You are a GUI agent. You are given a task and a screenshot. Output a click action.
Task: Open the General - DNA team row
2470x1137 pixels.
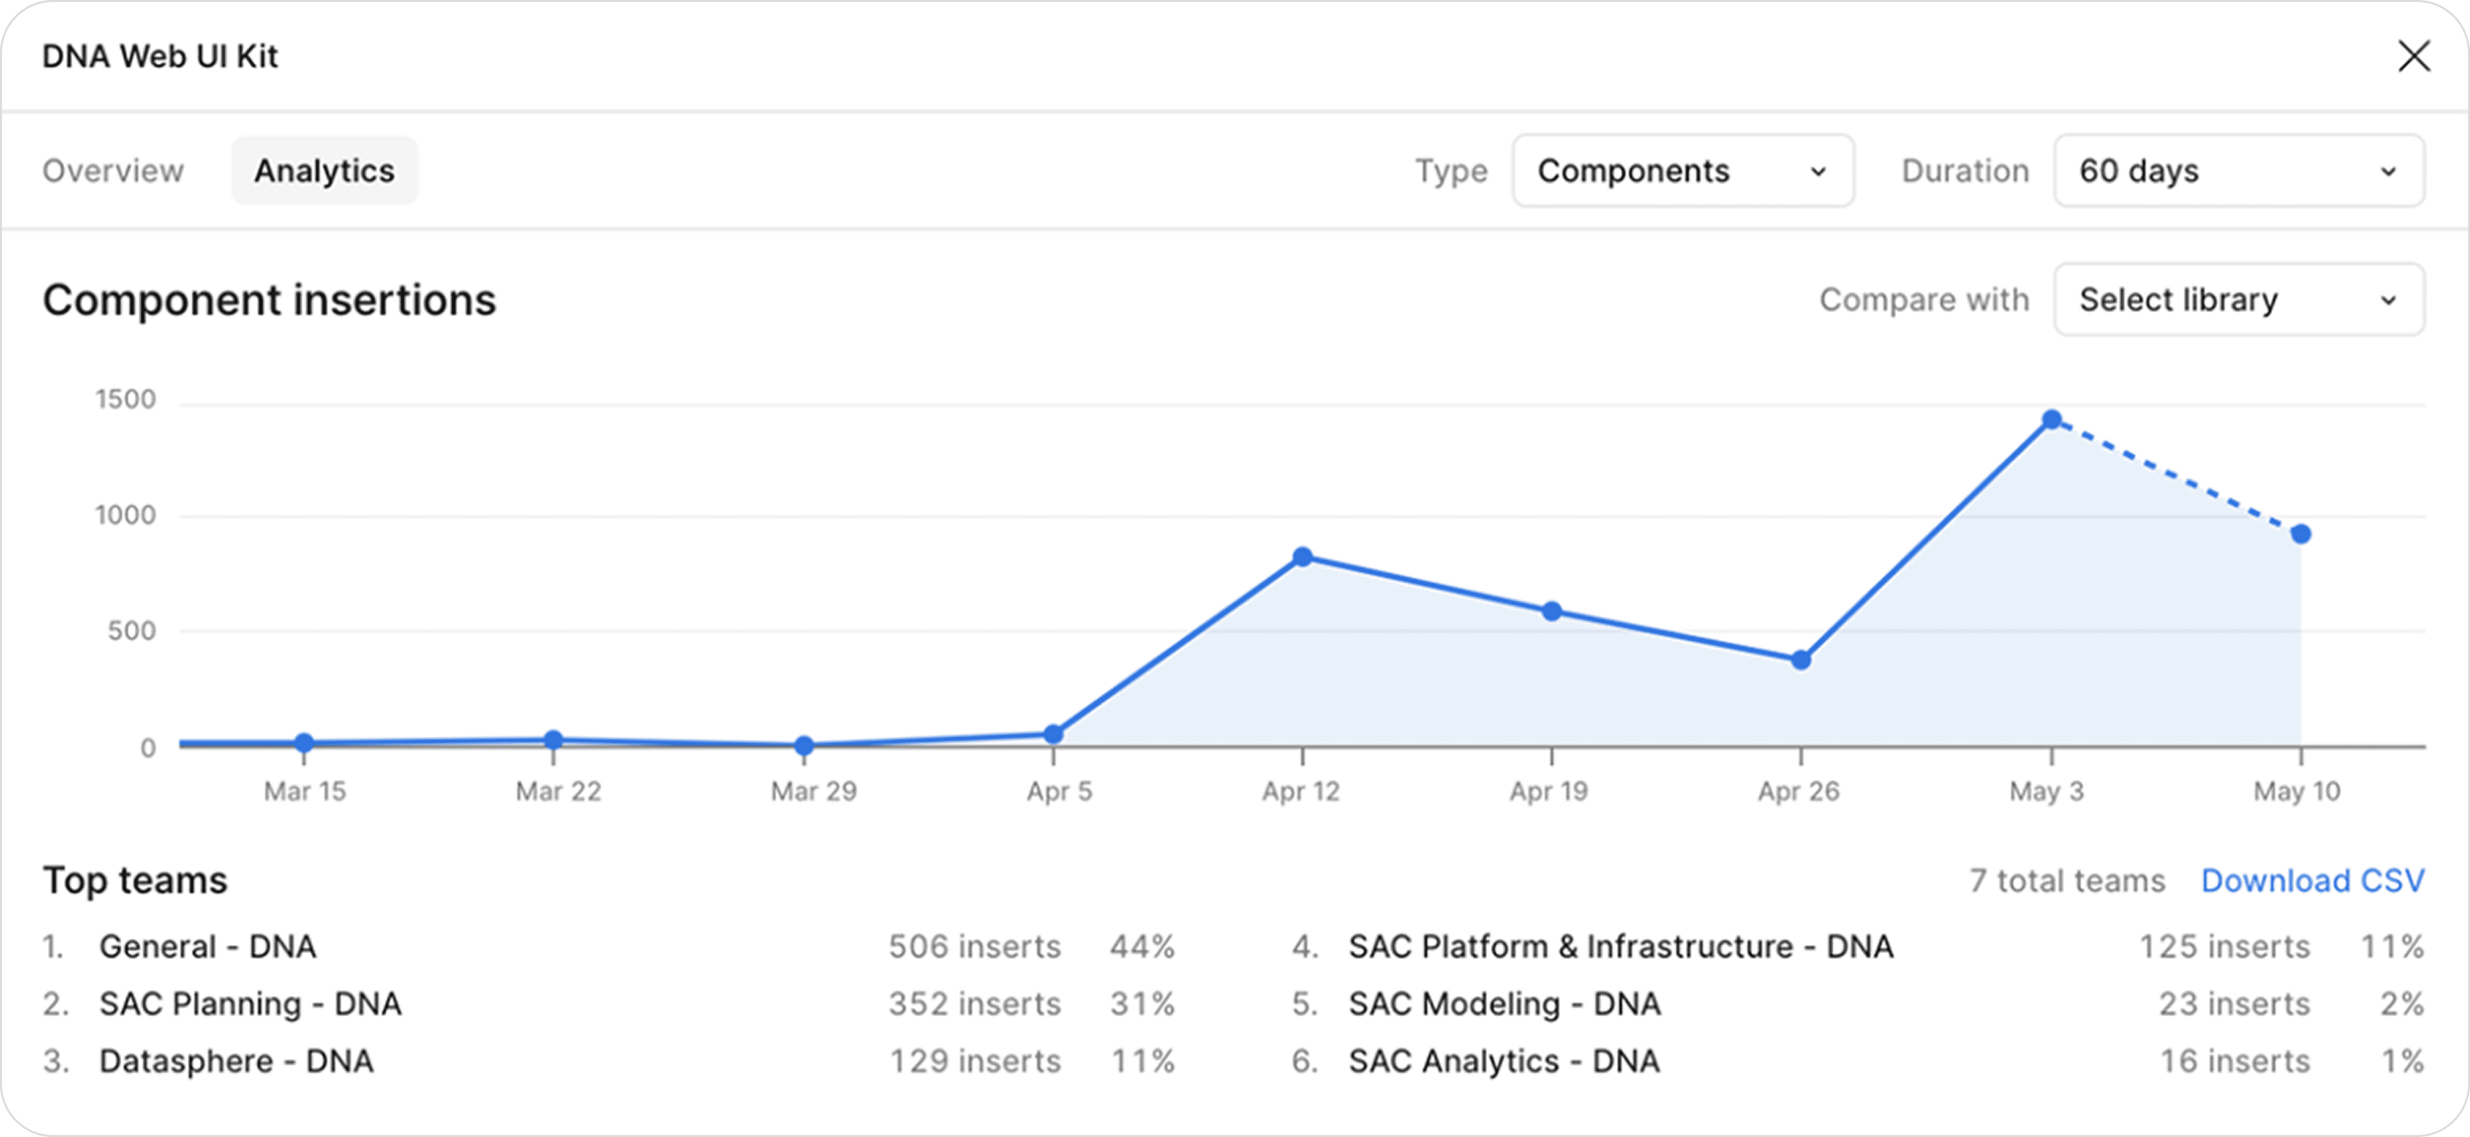(208, 946)
